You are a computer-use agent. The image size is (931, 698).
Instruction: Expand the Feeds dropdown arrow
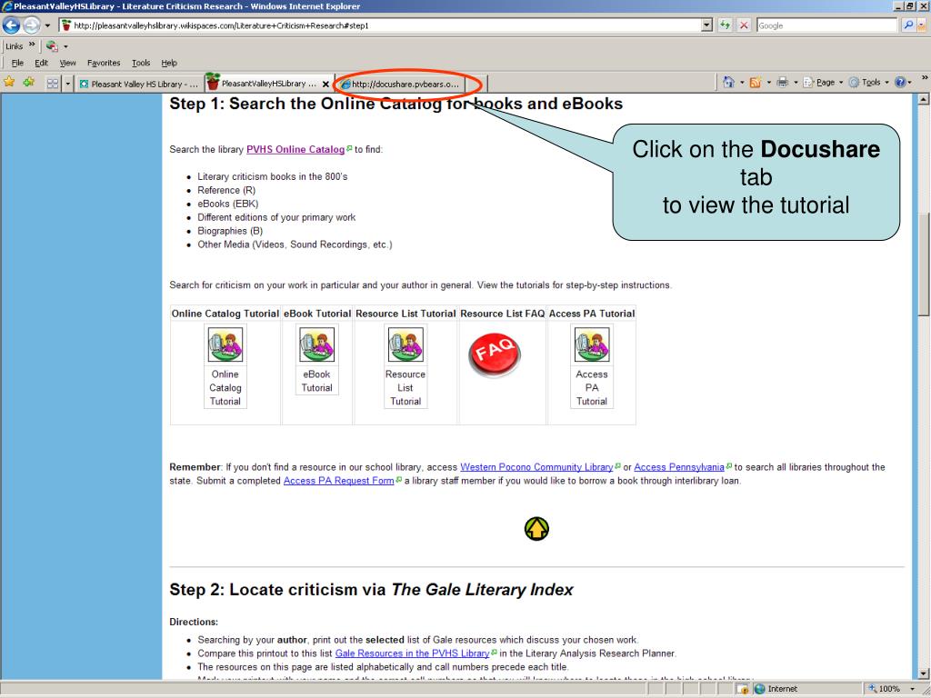click(x=768, y=83)
